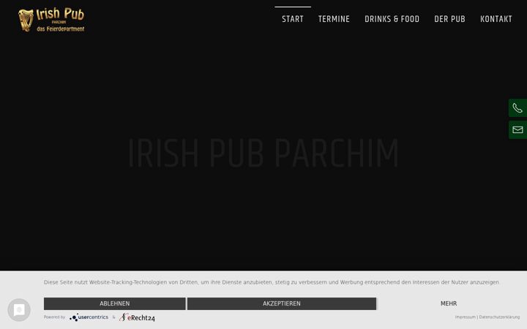Click the Usercentrics logo
This screenshot has width=527, height=329.
pos(89,317)
